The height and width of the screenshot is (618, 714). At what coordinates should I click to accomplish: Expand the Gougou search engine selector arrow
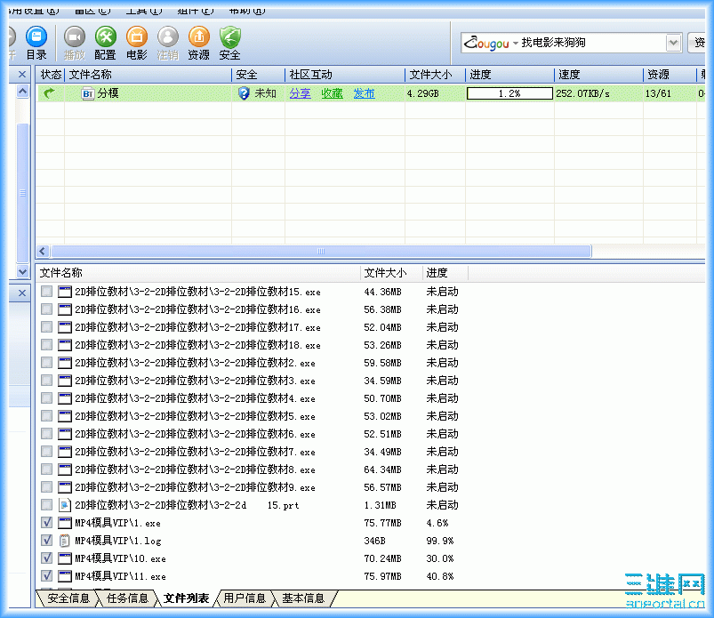(x=516, y=44)
